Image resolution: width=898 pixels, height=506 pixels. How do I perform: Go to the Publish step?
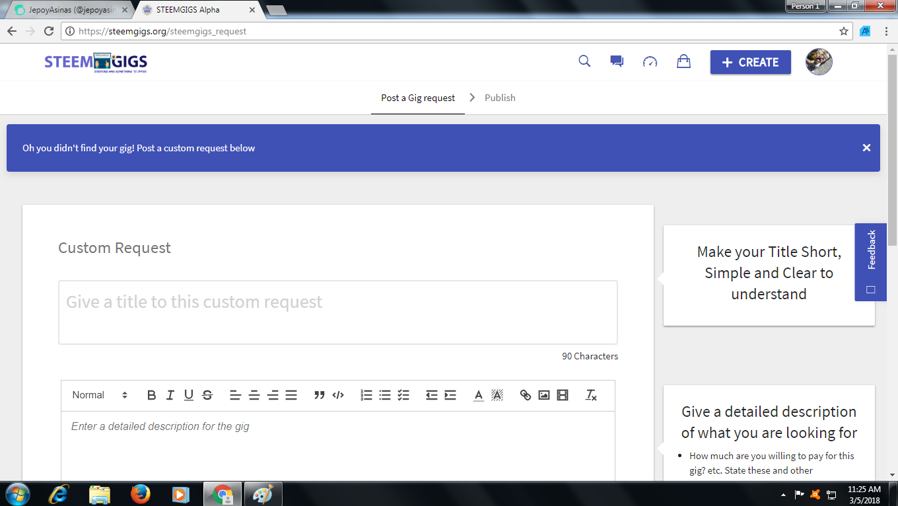click(x=500, y=98)
